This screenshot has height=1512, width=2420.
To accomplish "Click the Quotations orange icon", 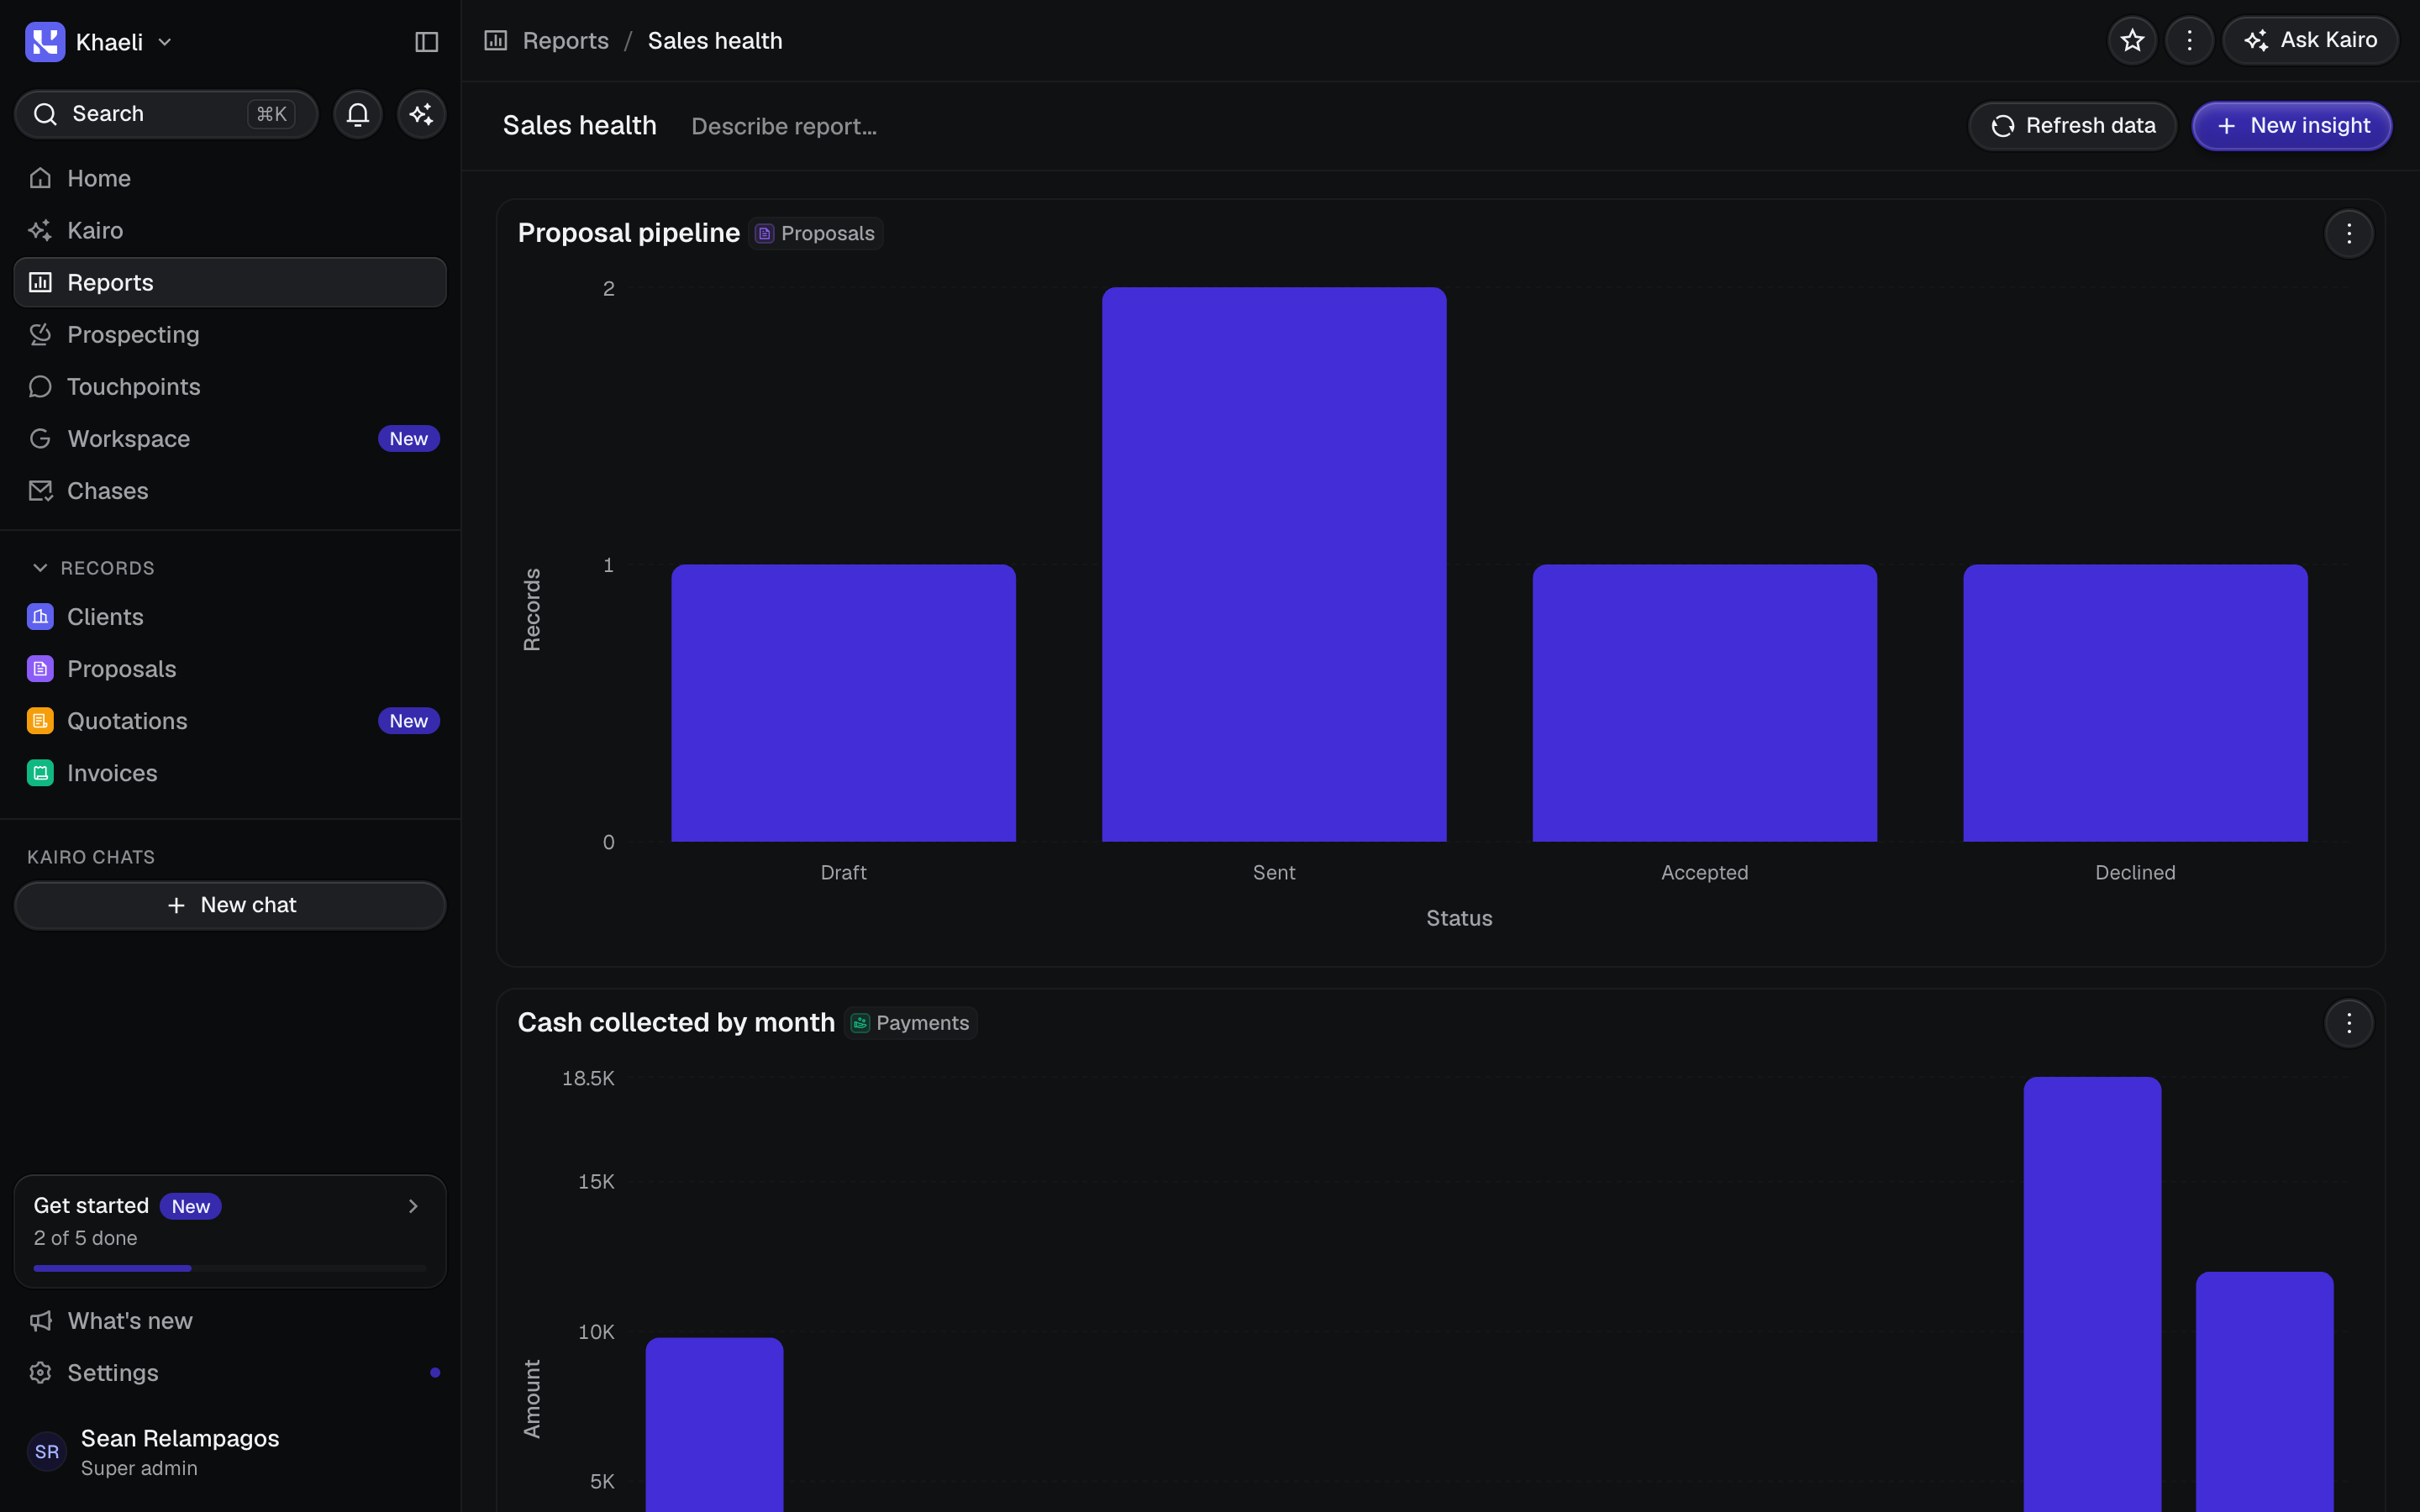I will pos(40,721).
